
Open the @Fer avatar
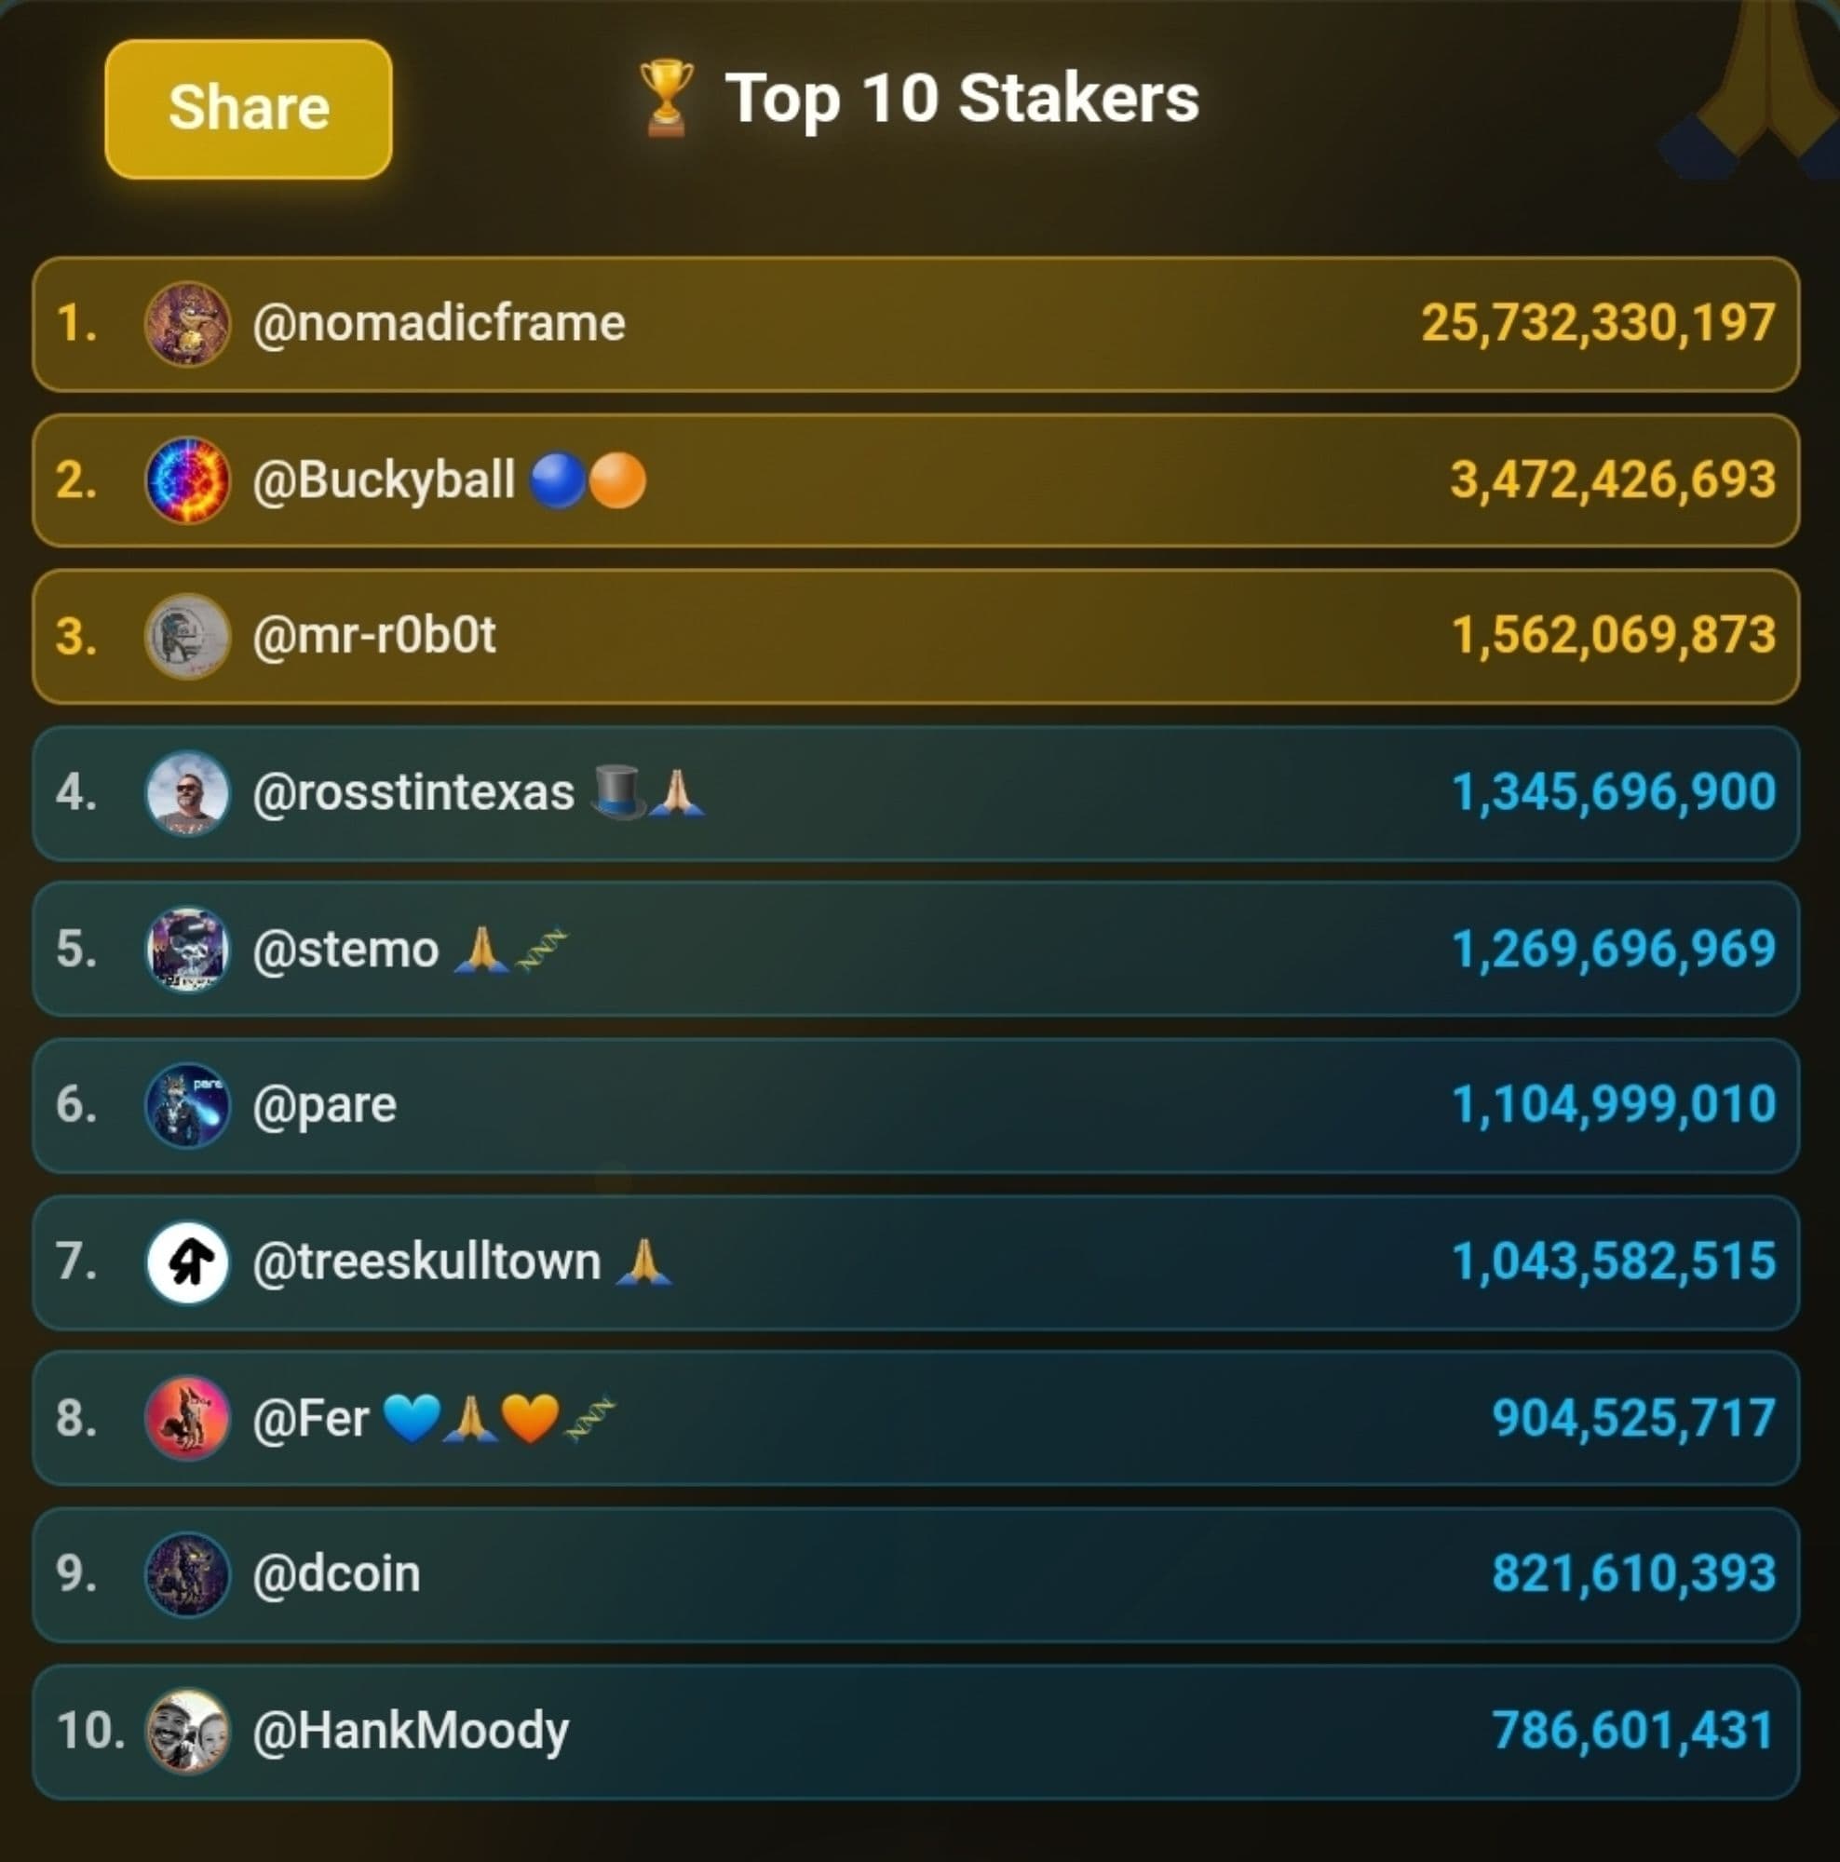point(187,1419)
